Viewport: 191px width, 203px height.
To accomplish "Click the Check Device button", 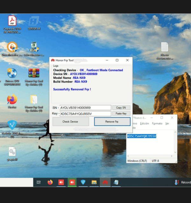I will click(71, 122).
